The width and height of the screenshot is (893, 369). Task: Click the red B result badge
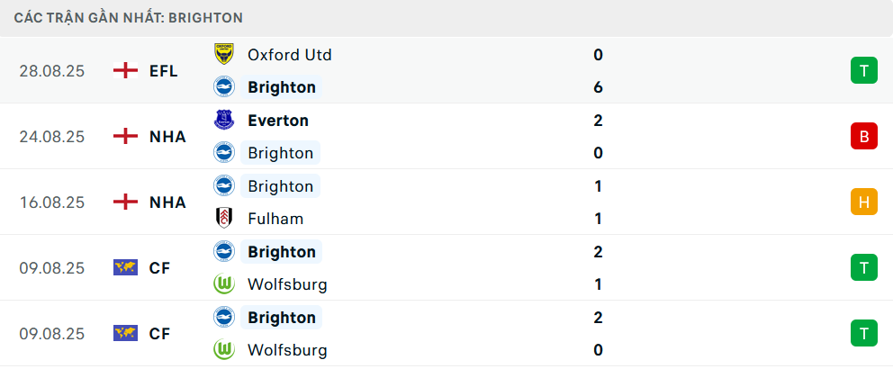click(x=863, y=137)
